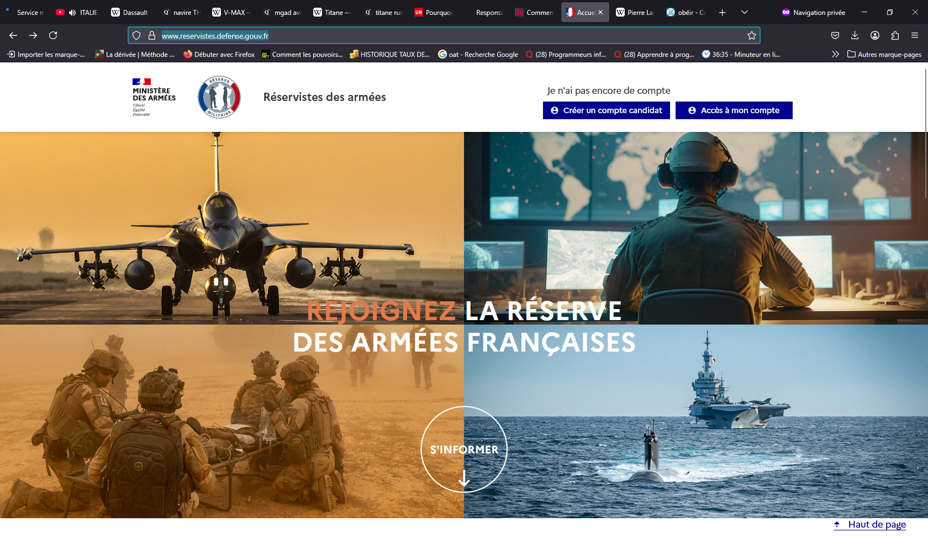
Task: Click the browser reload page icon
Action: point(53,35)
